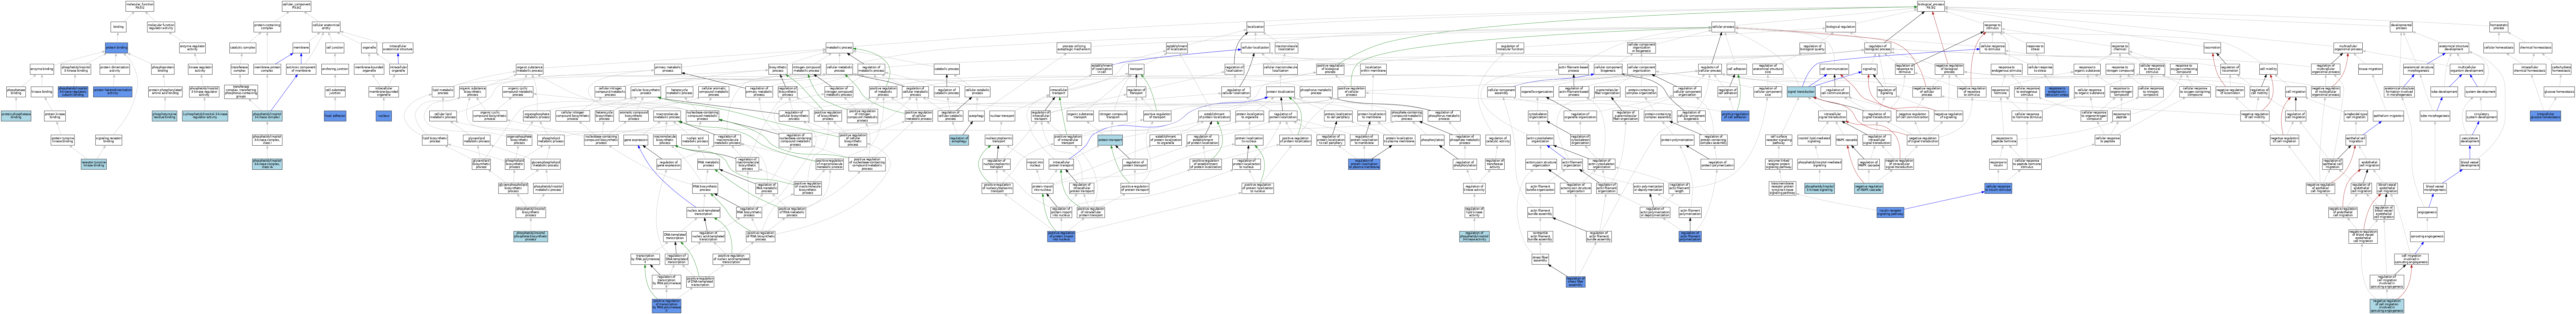
Task: Select the blue 'focal adhesion' node
Action: pyautogui.click(x=335, y=115)
